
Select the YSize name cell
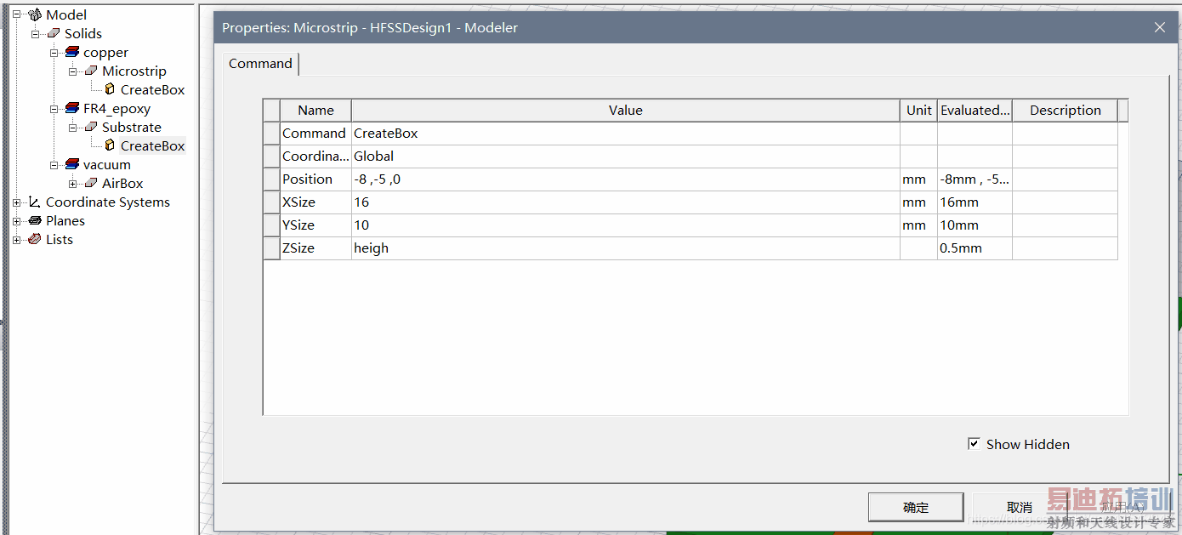coord(315,225)
